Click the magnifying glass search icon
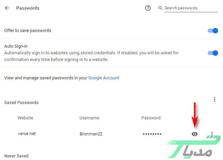 point(161,8)
